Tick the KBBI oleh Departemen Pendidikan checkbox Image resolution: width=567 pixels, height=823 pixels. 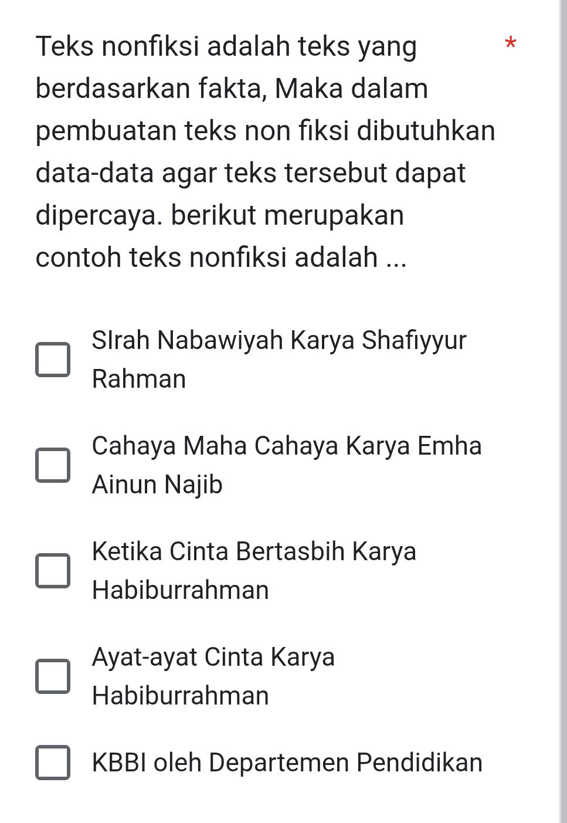click(x=54, y=763)
